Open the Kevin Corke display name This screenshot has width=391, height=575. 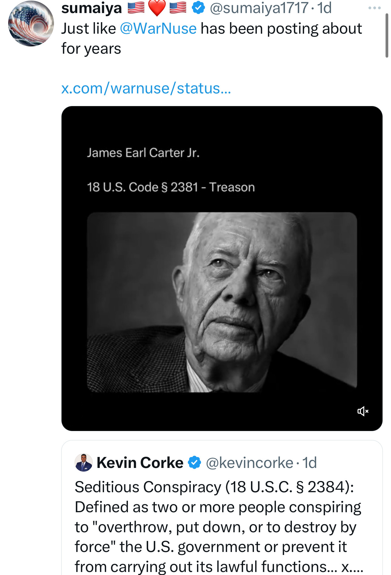click(140, 463)
